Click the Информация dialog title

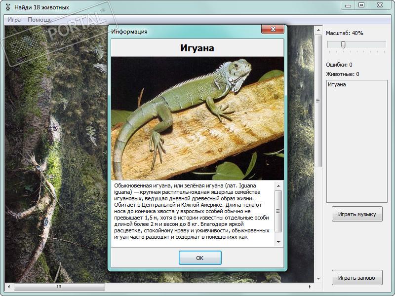point(129,32)
